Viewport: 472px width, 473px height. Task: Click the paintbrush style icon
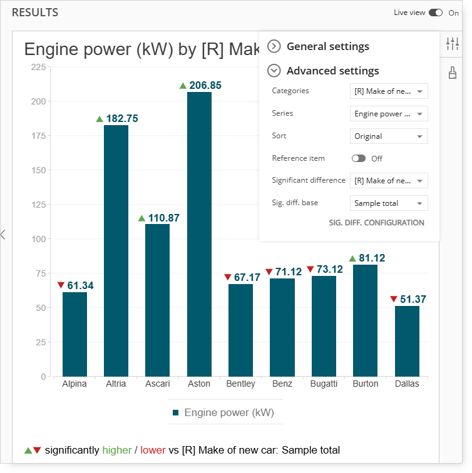pos(453,73)
